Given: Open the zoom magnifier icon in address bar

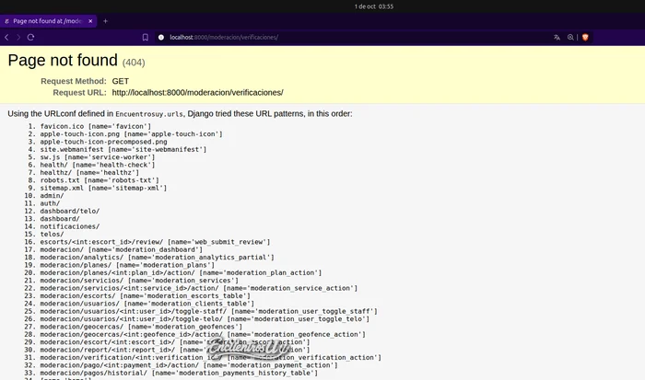Looking at the screenshot, I should [570, 38].
